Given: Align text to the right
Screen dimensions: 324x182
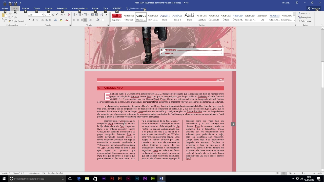Looking at the screenshot, I should click(81, 20).
